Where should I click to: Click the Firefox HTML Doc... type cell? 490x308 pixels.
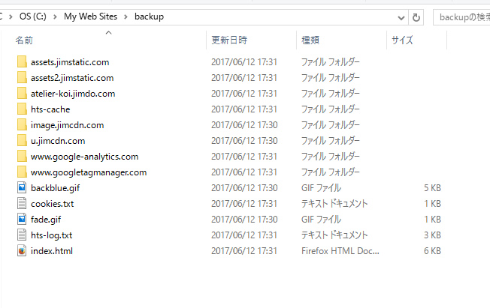point(340,251)
